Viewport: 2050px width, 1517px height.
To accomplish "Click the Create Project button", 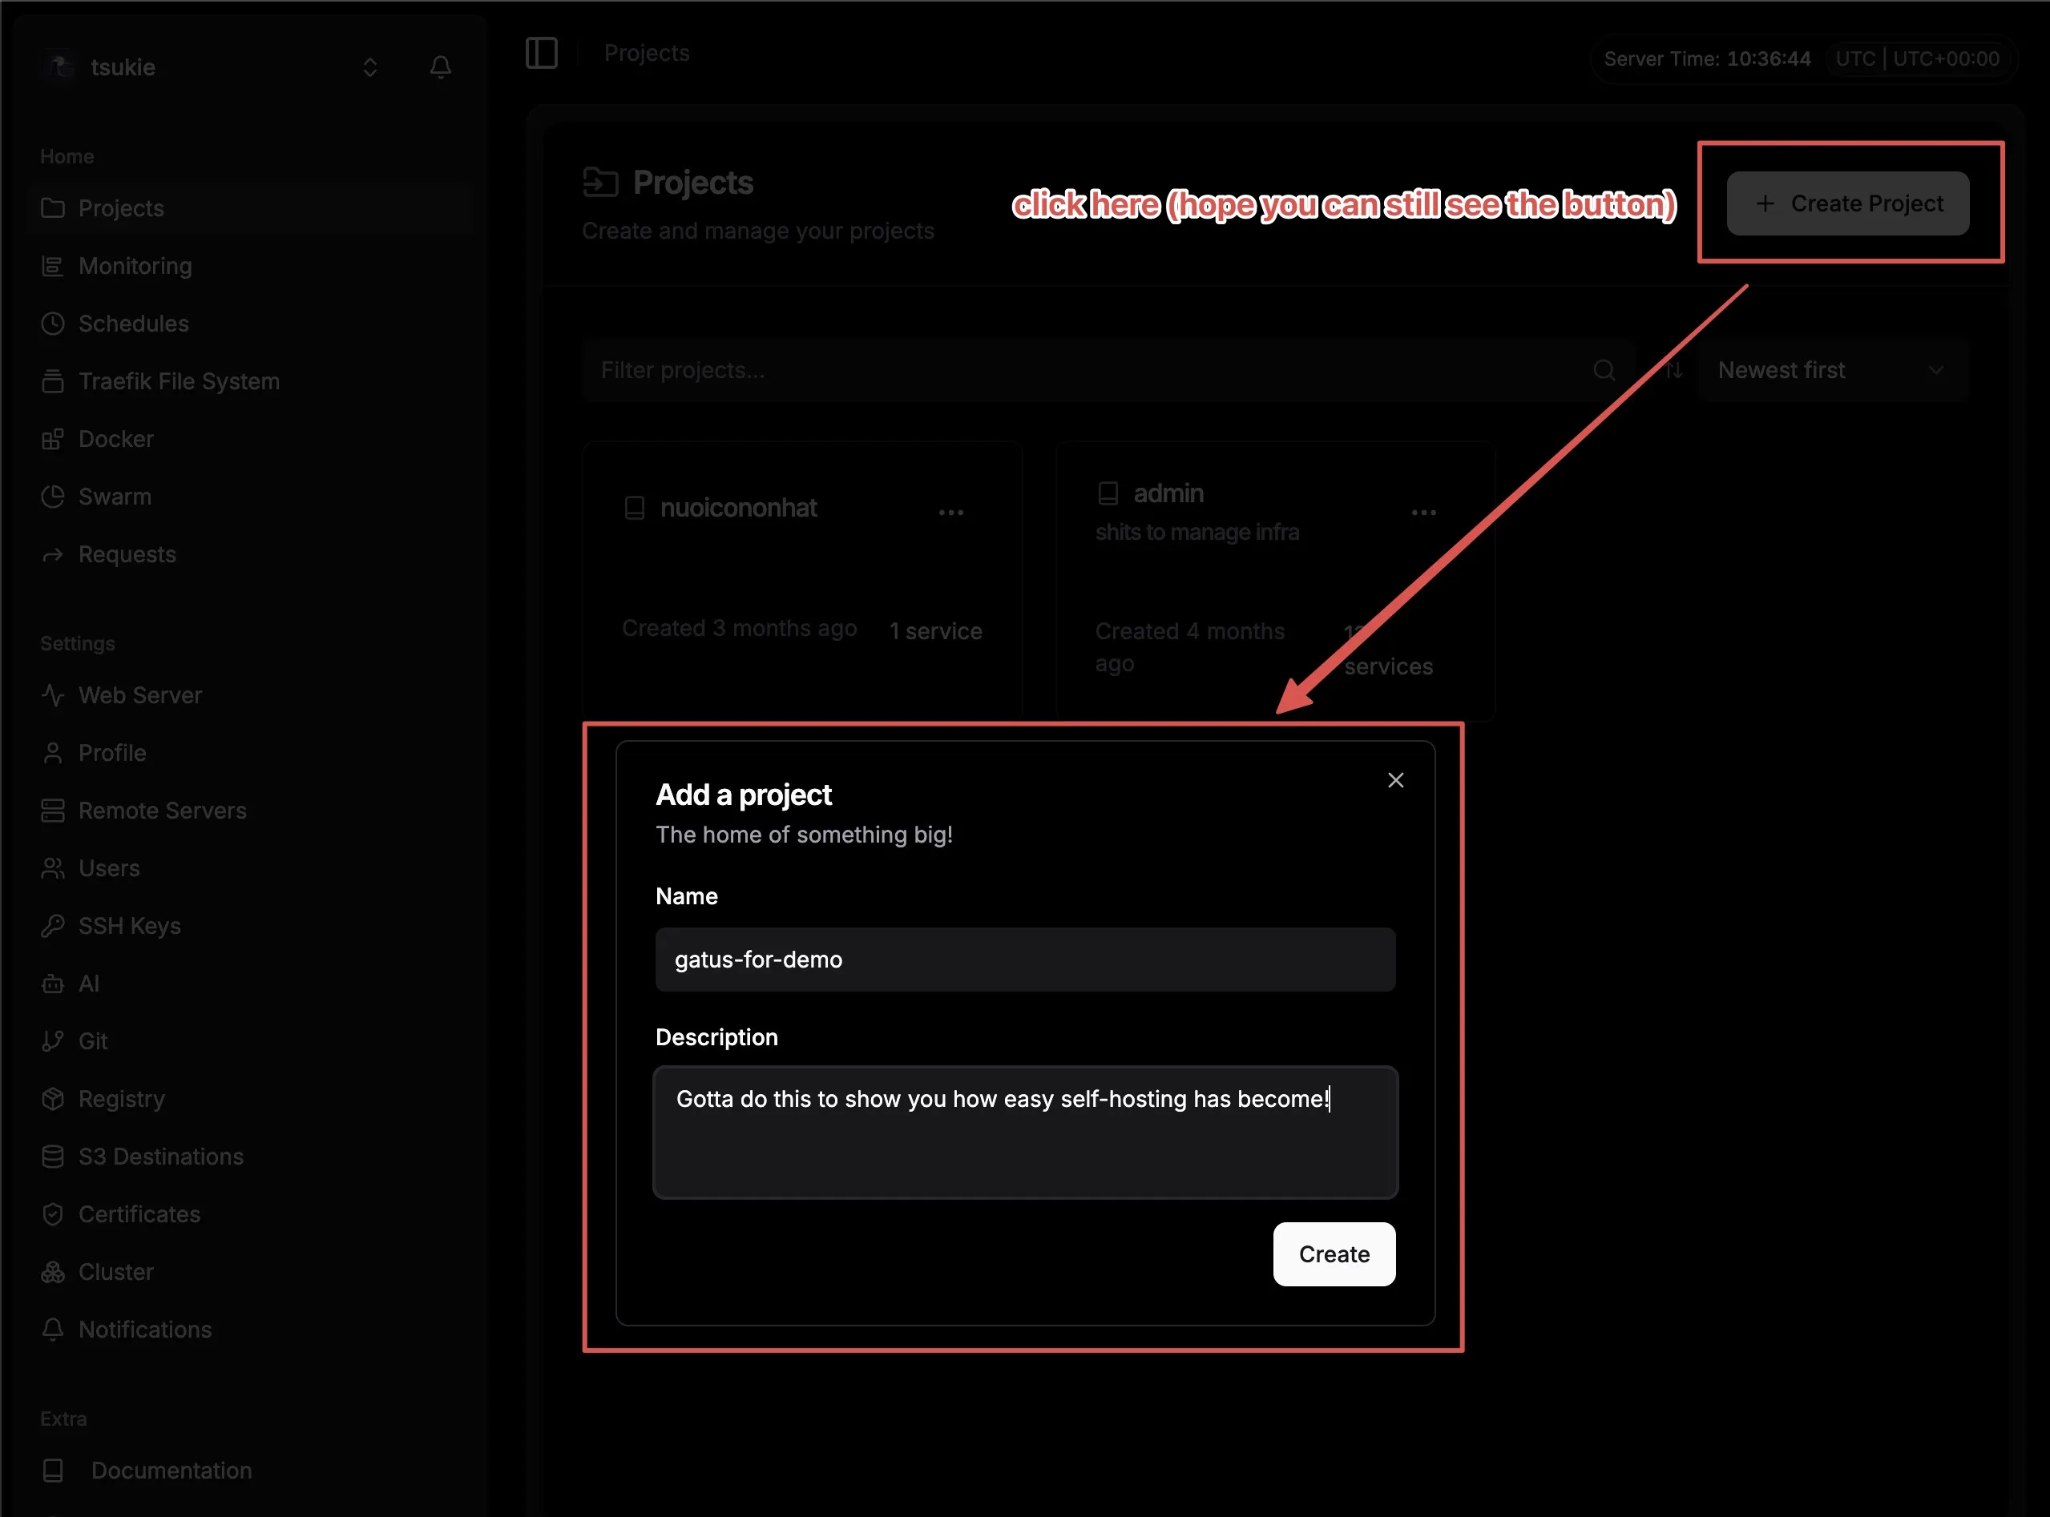I will [x=1847, y=203].
